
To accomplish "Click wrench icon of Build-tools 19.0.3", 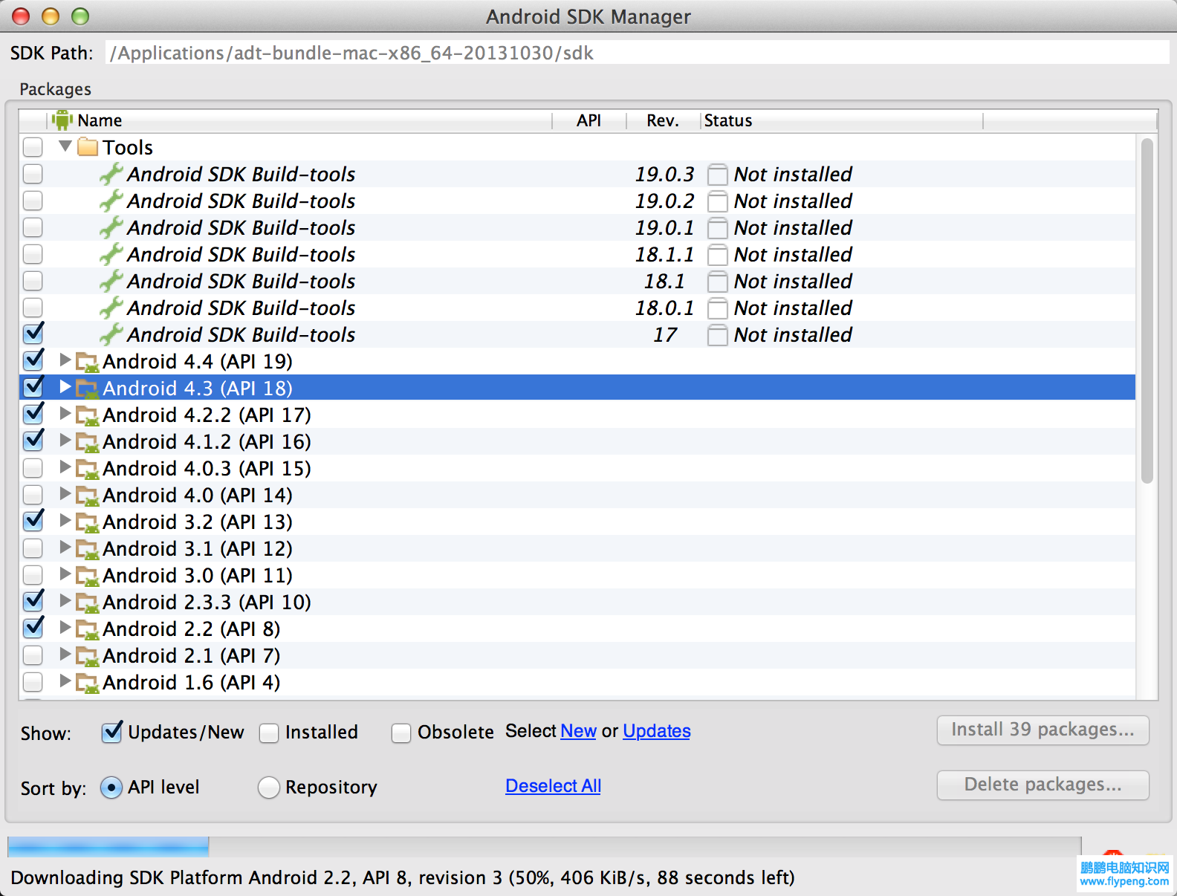I will pos(111,174).
